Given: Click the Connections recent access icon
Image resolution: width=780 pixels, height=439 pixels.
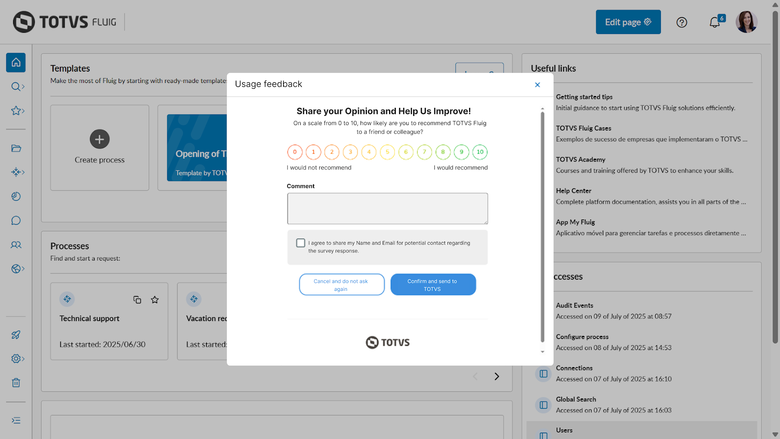Looking at the screenshot, I should [544, 374].
